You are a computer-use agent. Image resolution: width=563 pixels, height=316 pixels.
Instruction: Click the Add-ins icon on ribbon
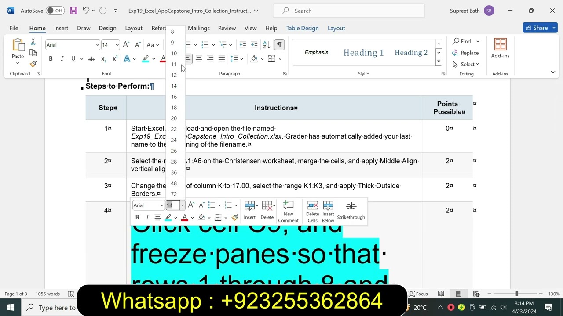coord(500,48)
